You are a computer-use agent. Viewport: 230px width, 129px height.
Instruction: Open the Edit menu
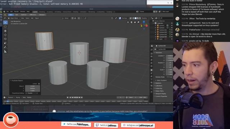[x=11, y=12]
